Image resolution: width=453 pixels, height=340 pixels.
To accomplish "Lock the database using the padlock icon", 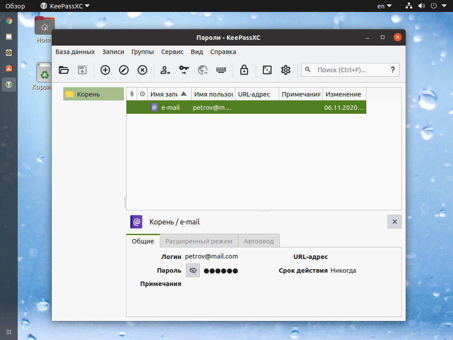I will [x=244, y=70].
